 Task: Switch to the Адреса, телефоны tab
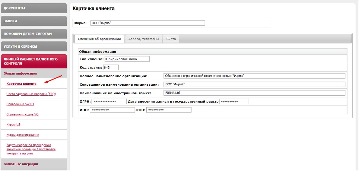click(143, 39)
